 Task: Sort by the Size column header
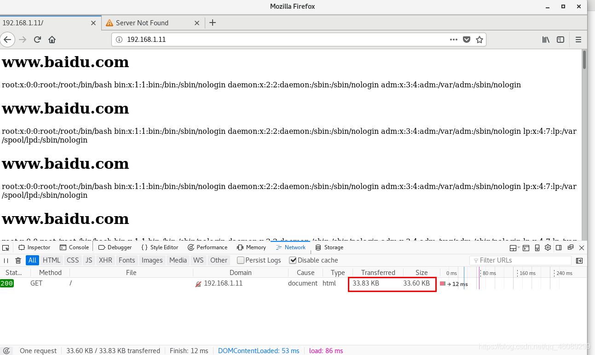pyautogui.click(x=422, y=273)
